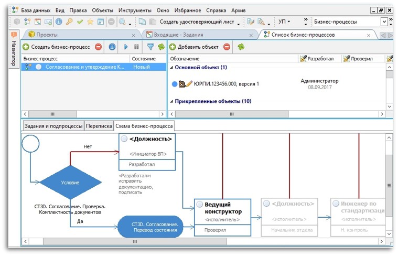This screenshot has height=256, width=398.
Task: Click the blue info icon in process toolbar
Action: click(x=112, y=47)
